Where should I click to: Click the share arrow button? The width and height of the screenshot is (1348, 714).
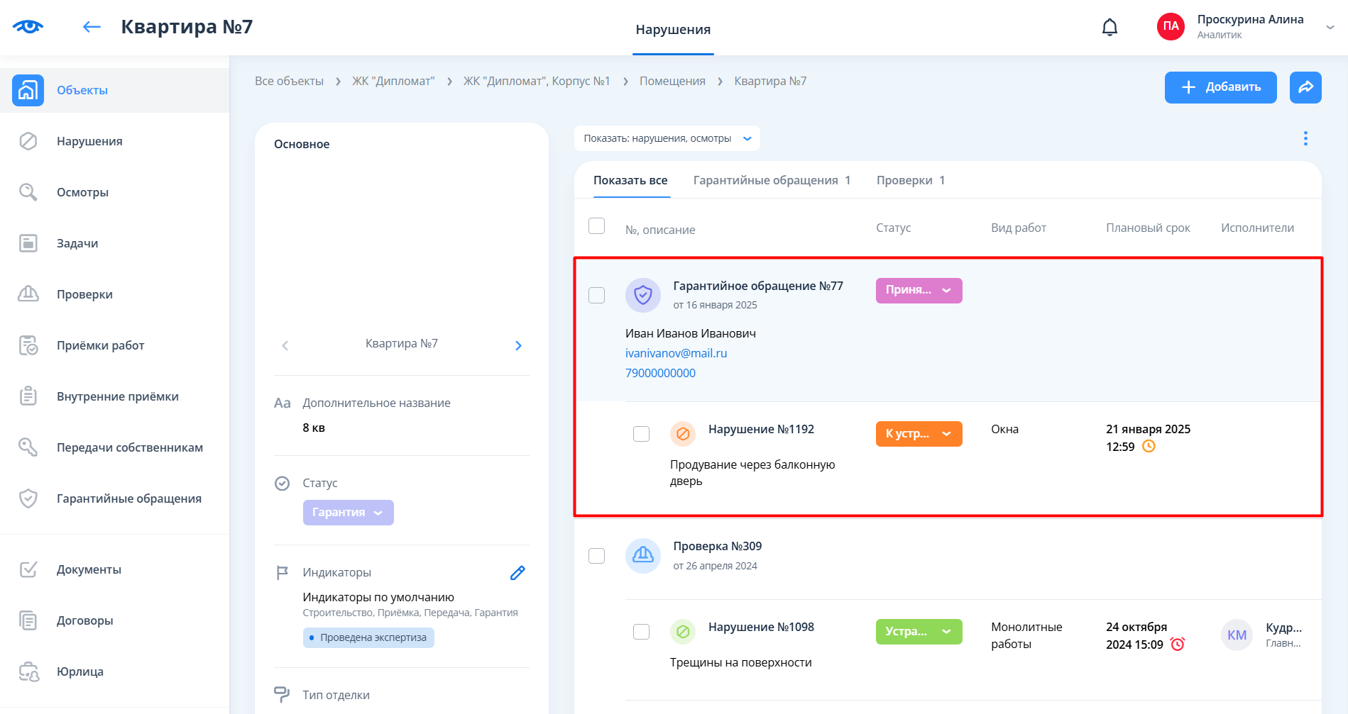[x=1305, y=87]
